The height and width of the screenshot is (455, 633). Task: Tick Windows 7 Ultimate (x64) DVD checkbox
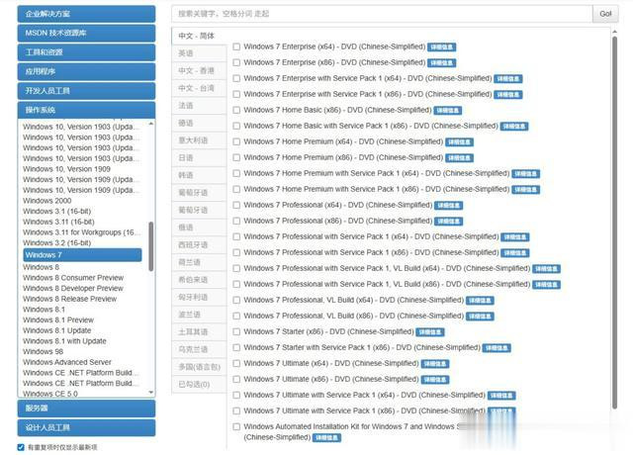coord(236,363)
